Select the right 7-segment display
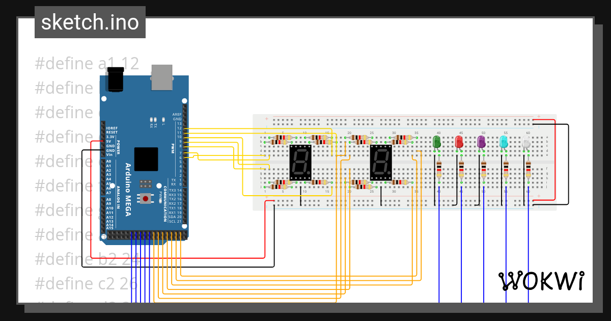 (x=382, y=163)
